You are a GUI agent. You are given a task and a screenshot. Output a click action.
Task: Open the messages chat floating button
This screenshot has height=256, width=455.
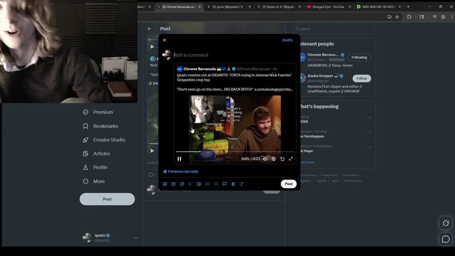click(445, 239)
